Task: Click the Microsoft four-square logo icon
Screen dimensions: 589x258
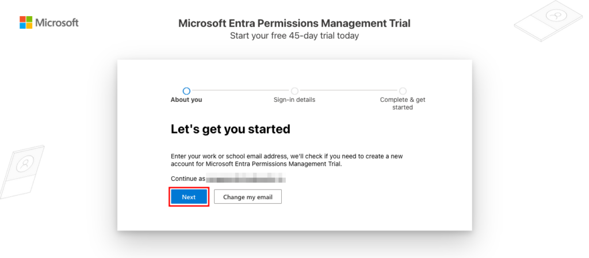Action: 26,22
